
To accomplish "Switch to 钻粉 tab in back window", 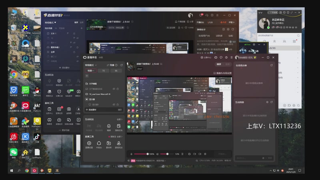I will 231,36.
